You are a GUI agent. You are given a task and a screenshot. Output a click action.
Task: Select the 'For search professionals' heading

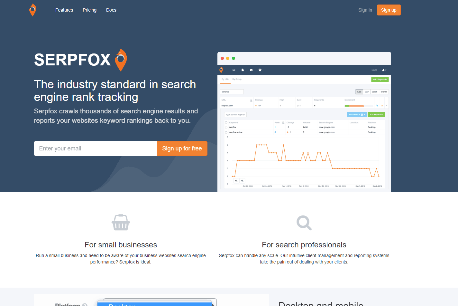(x=304, y=245)
